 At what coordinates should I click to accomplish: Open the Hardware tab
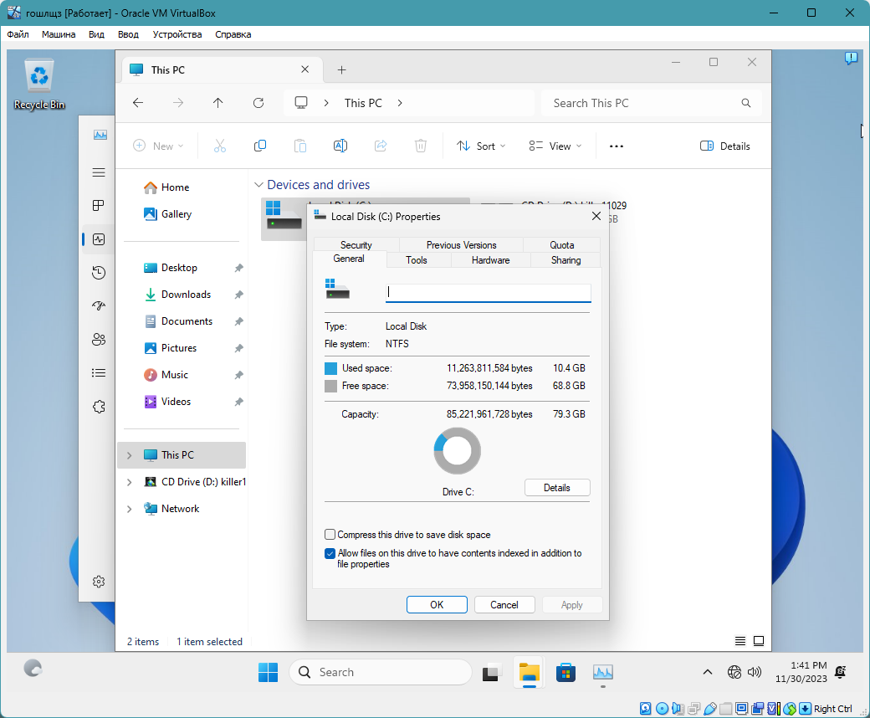click(x=490, y=260)
